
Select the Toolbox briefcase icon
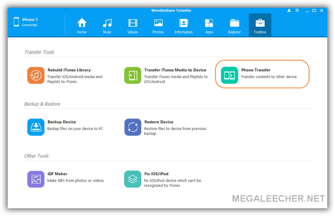[260, 23]
